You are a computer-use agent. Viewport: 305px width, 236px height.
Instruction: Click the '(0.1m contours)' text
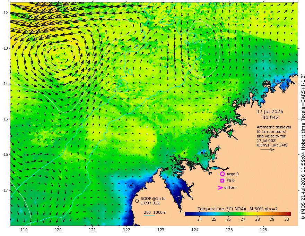click(271, 132)
